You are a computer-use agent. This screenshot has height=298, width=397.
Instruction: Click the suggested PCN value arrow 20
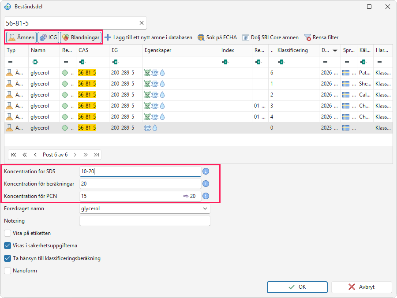189,196
